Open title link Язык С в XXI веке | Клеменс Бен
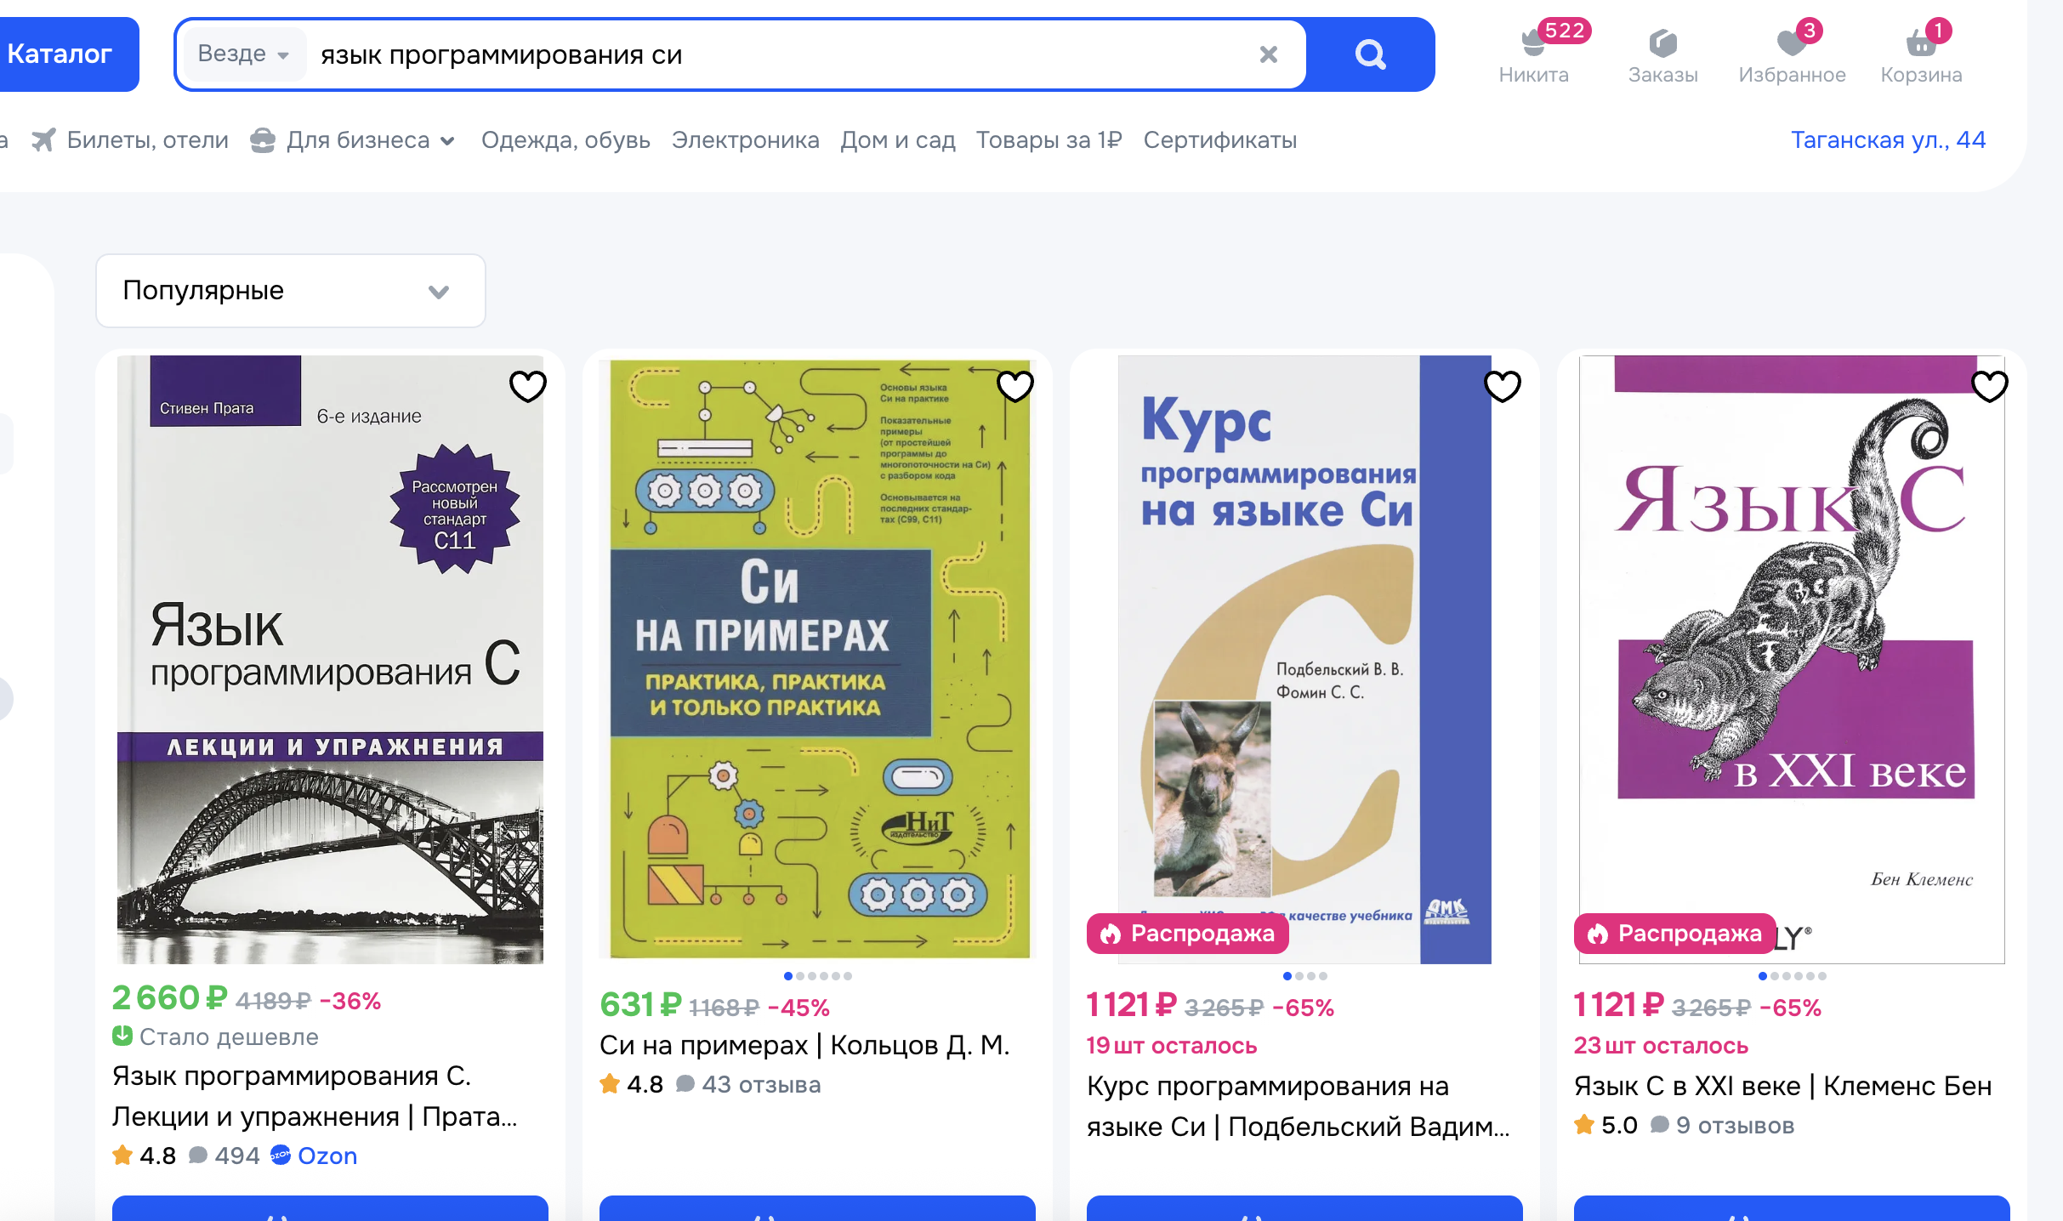The image size is (2063, 1221). tap(1782, 1086)
